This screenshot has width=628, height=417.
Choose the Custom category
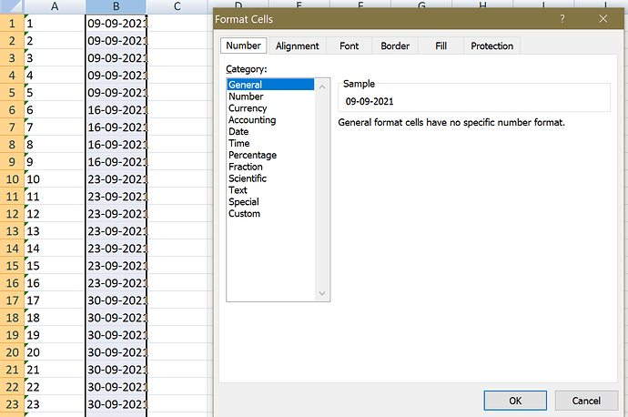tap(244, 213)
